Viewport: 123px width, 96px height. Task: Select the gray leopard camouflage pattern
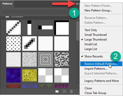coord(61,59)
